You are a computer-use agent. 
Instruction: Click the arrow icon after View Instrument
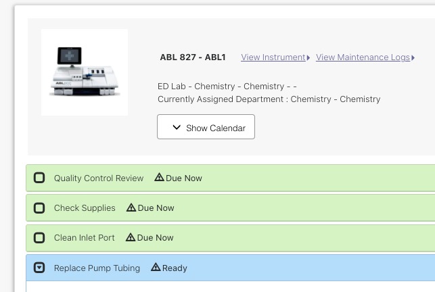[x=308, y=57]
